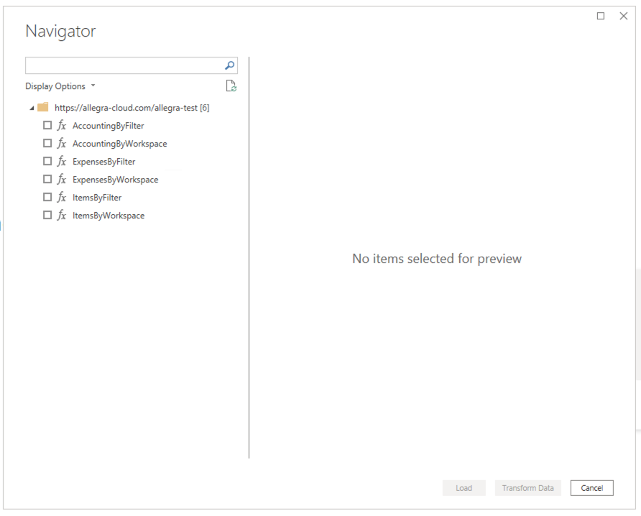Check the AccountingByFilter checkbox

point(47,125)
